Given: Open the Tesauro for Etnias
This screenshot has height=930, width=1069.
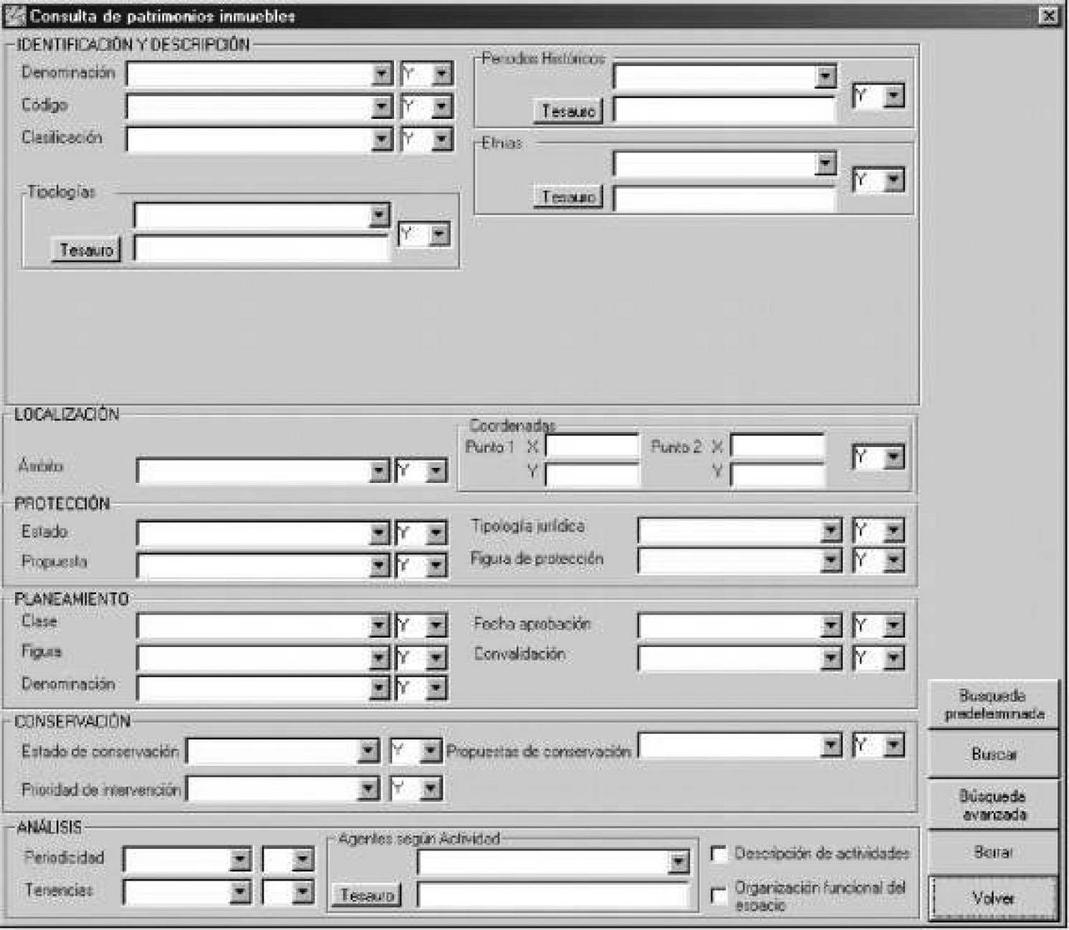Looking at the screenshot, I should coord(568,196).
